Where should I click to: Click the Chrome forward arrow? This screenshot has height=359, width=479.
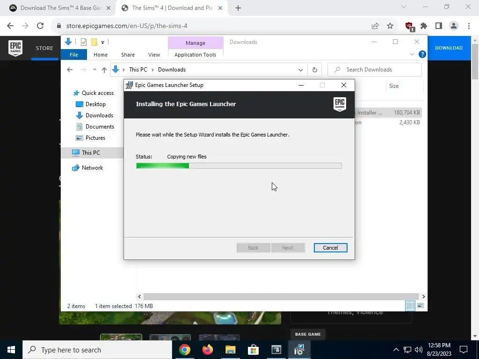pyautogui.click(x=25, y=26)
